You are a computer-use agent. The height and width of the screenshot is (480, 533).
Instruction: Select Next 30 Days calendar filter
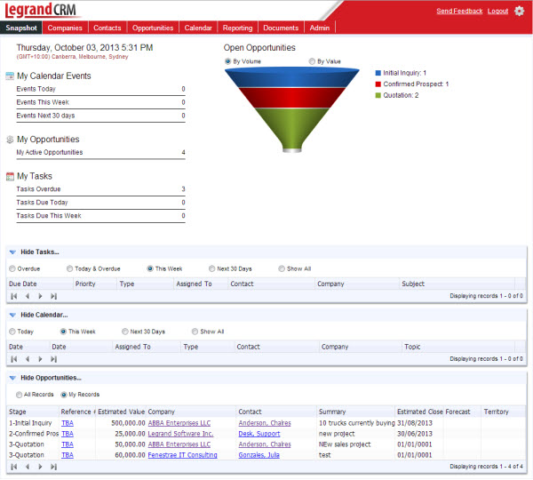coord(124,332)
